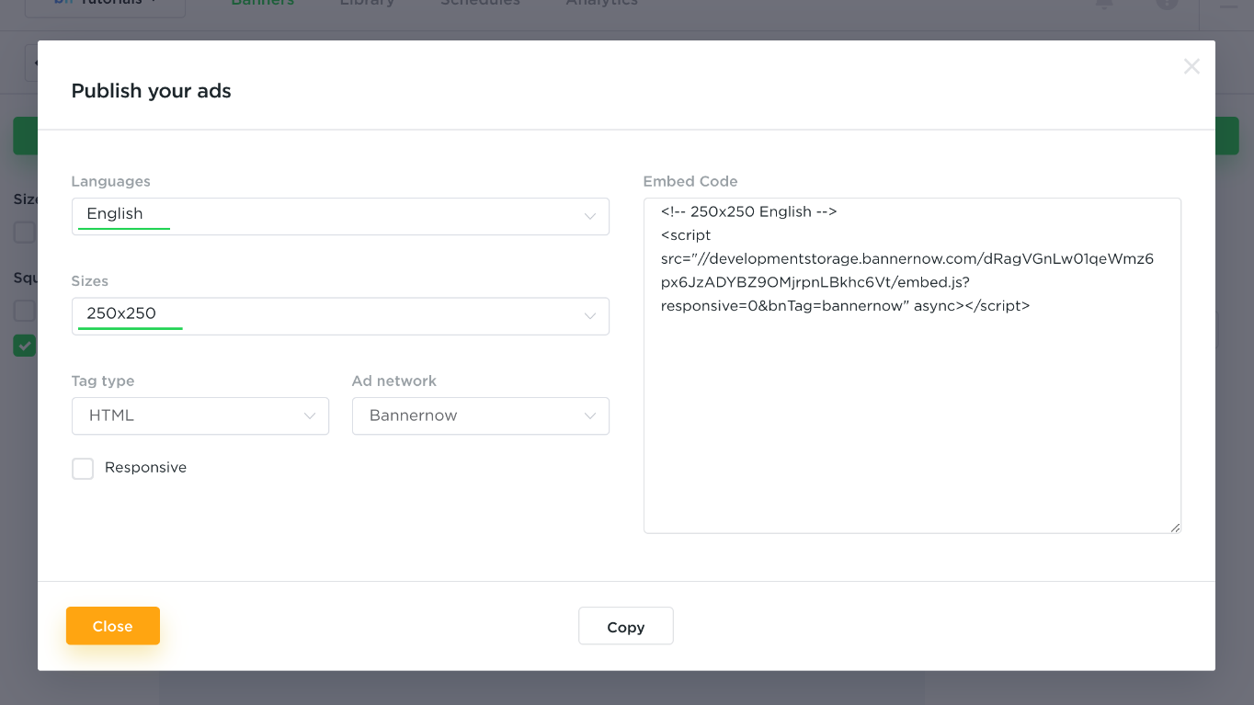
Task: Grab the embed code textarea resize handle
Action: (x=1175, y=528)
